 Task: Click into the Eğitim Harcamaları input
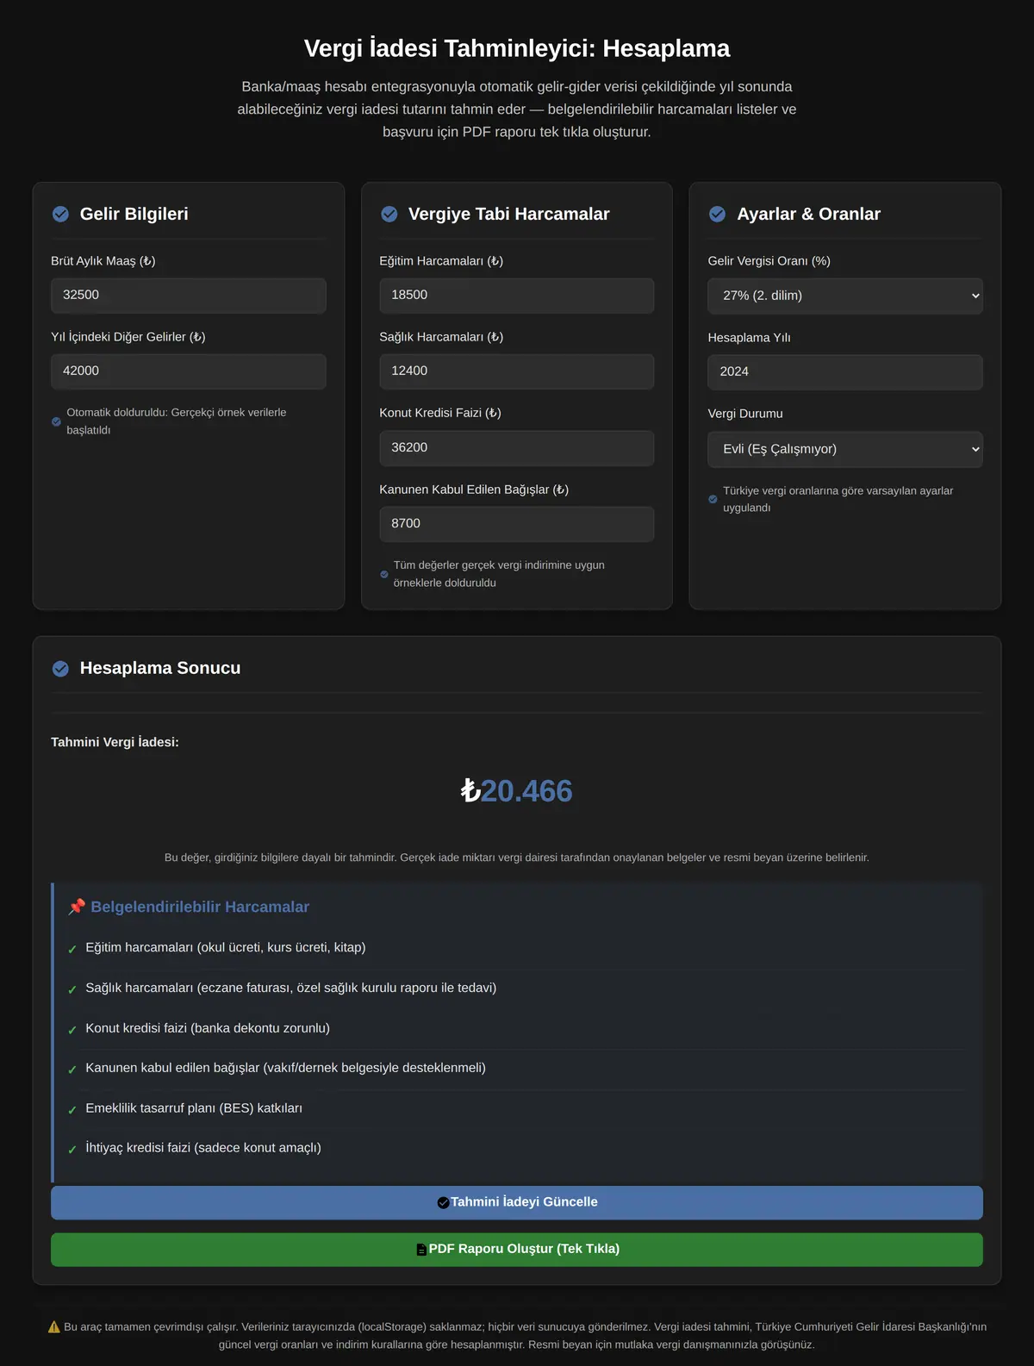[x=517, y=296]
